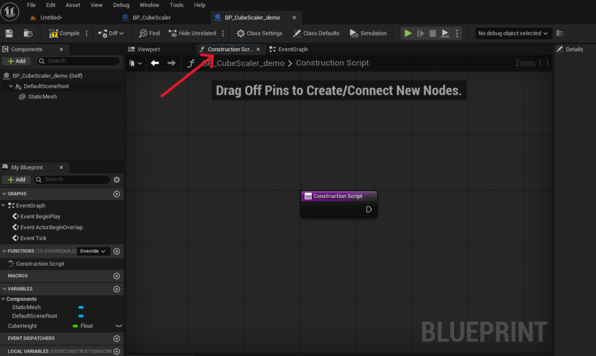Open My Blueprint settings gear
Screen dimensions: 596x356
pyautogui.click(x=116, y=179)
